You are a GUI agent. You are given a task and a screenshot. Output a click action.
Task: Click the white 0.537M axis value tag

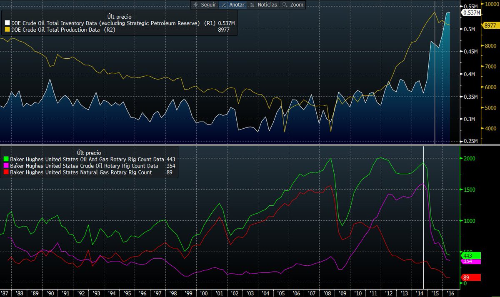click(x=470, y=12)
